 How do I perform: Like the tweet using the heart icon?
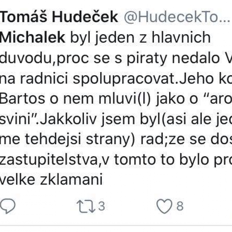pyautogui.click(x=165, y=206)
